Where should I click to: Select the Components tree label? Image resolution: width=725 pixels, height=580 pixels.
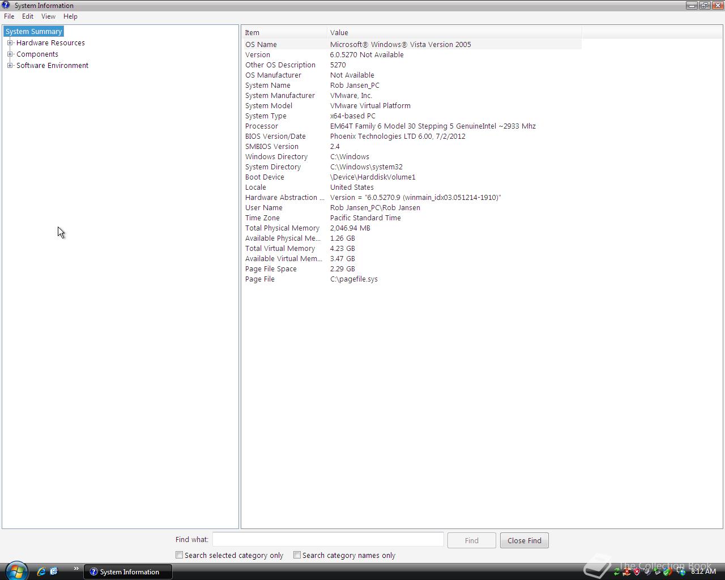(x=37, y=54)
